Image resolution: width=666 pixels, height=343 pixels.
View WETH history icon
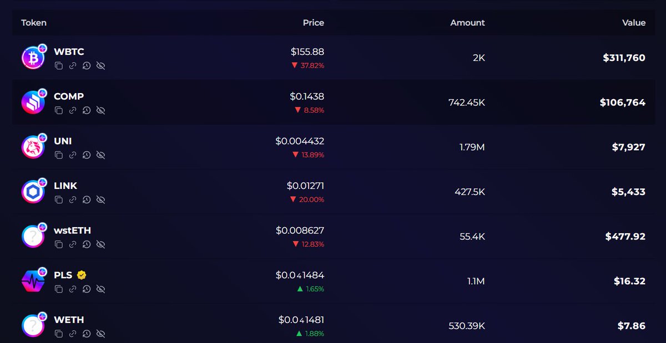pyautogui.click(x=87, y=334)
